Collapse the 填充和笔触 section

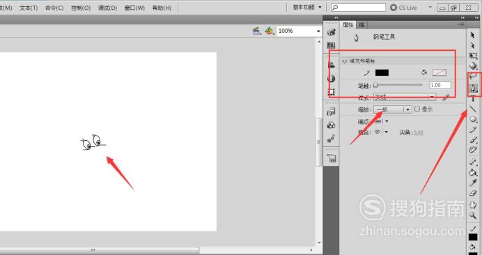(344, 61)
